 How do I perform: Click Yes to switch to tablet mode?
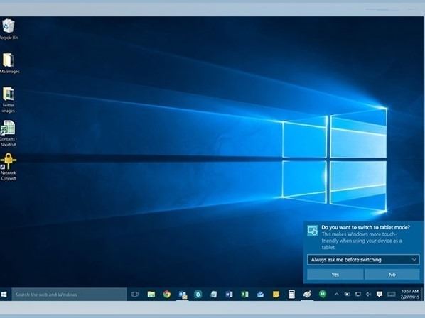[335, 275]
